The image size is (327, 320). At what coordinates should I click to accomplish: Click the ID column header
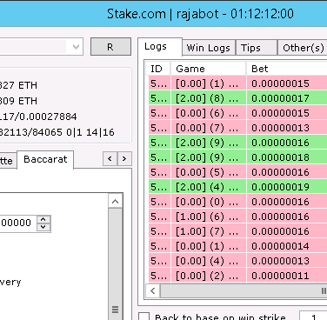click(158, 69)
